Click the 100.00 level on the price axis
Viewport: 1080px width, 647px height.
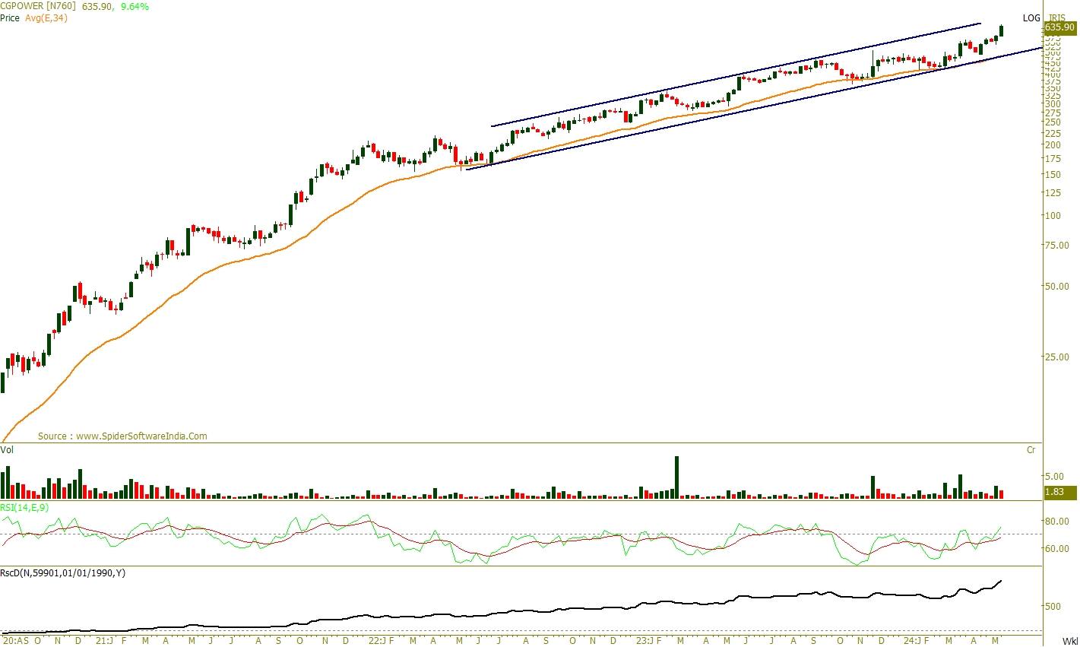point(1052,215)
